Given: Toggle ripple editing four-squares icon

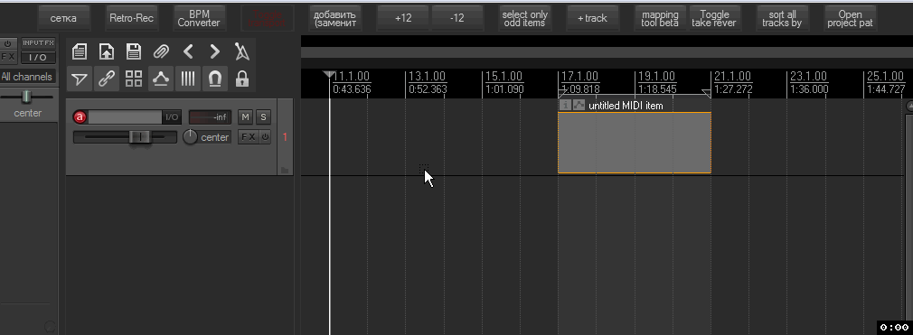Looking at the screenshot, I should click(x=134, y=79).
